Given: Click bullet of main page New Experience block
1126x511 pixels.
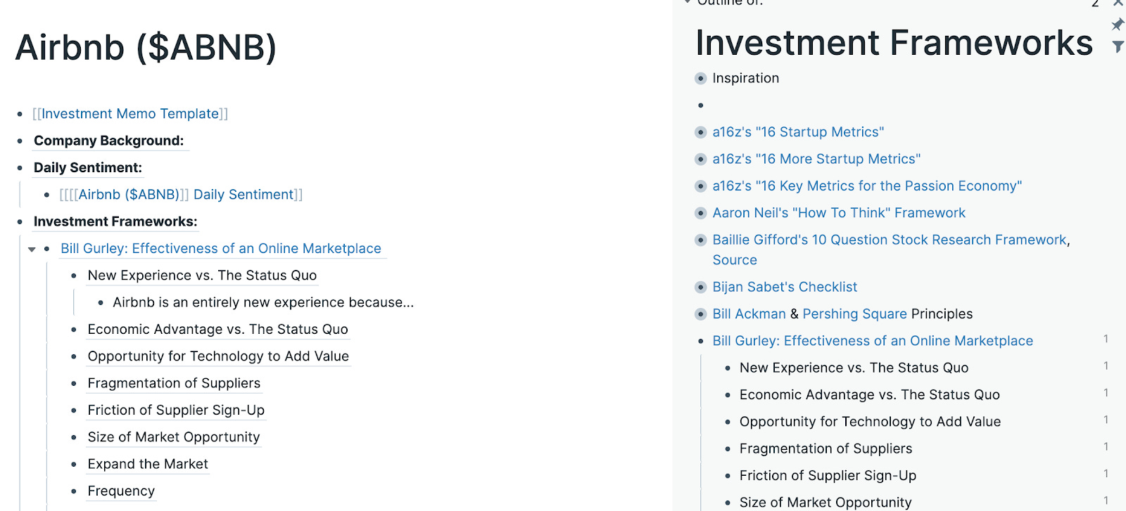Looking at the screenshot, I should [x=74, y=276].
